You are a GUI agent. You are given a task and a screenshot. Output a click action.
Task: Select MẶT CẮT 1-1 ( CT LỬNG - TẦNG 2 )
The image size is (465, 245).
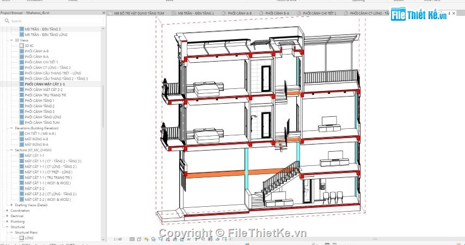click(51, 166)
